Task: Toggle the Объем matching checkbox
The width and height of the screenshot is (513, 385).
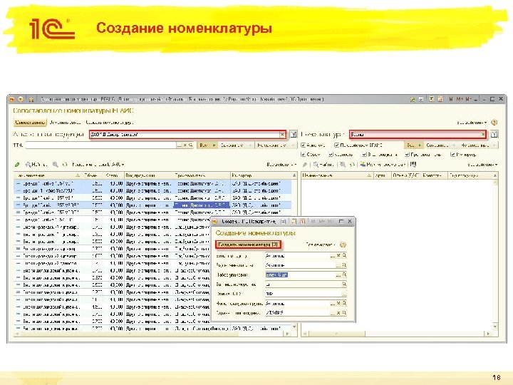Action: (303, 154)
